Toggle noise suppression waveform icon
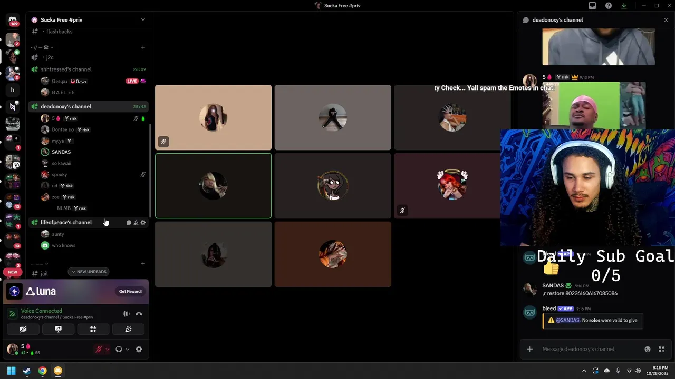Screen dimensions: 675x379 click(126, 314)
